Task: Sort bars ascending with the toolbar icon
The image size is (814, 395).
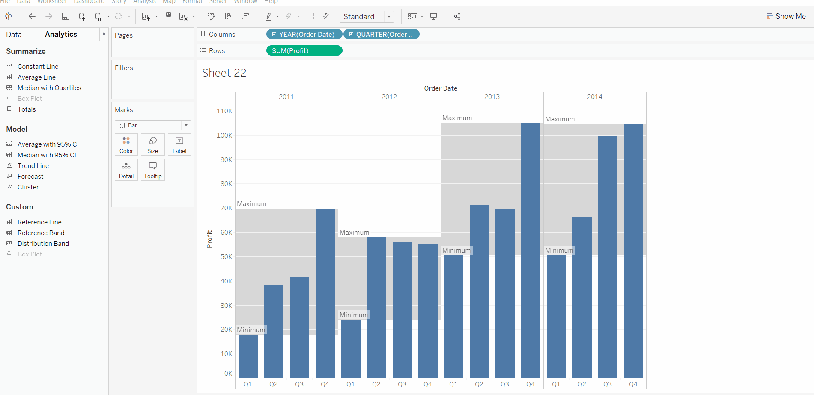Action: point(228,16)
